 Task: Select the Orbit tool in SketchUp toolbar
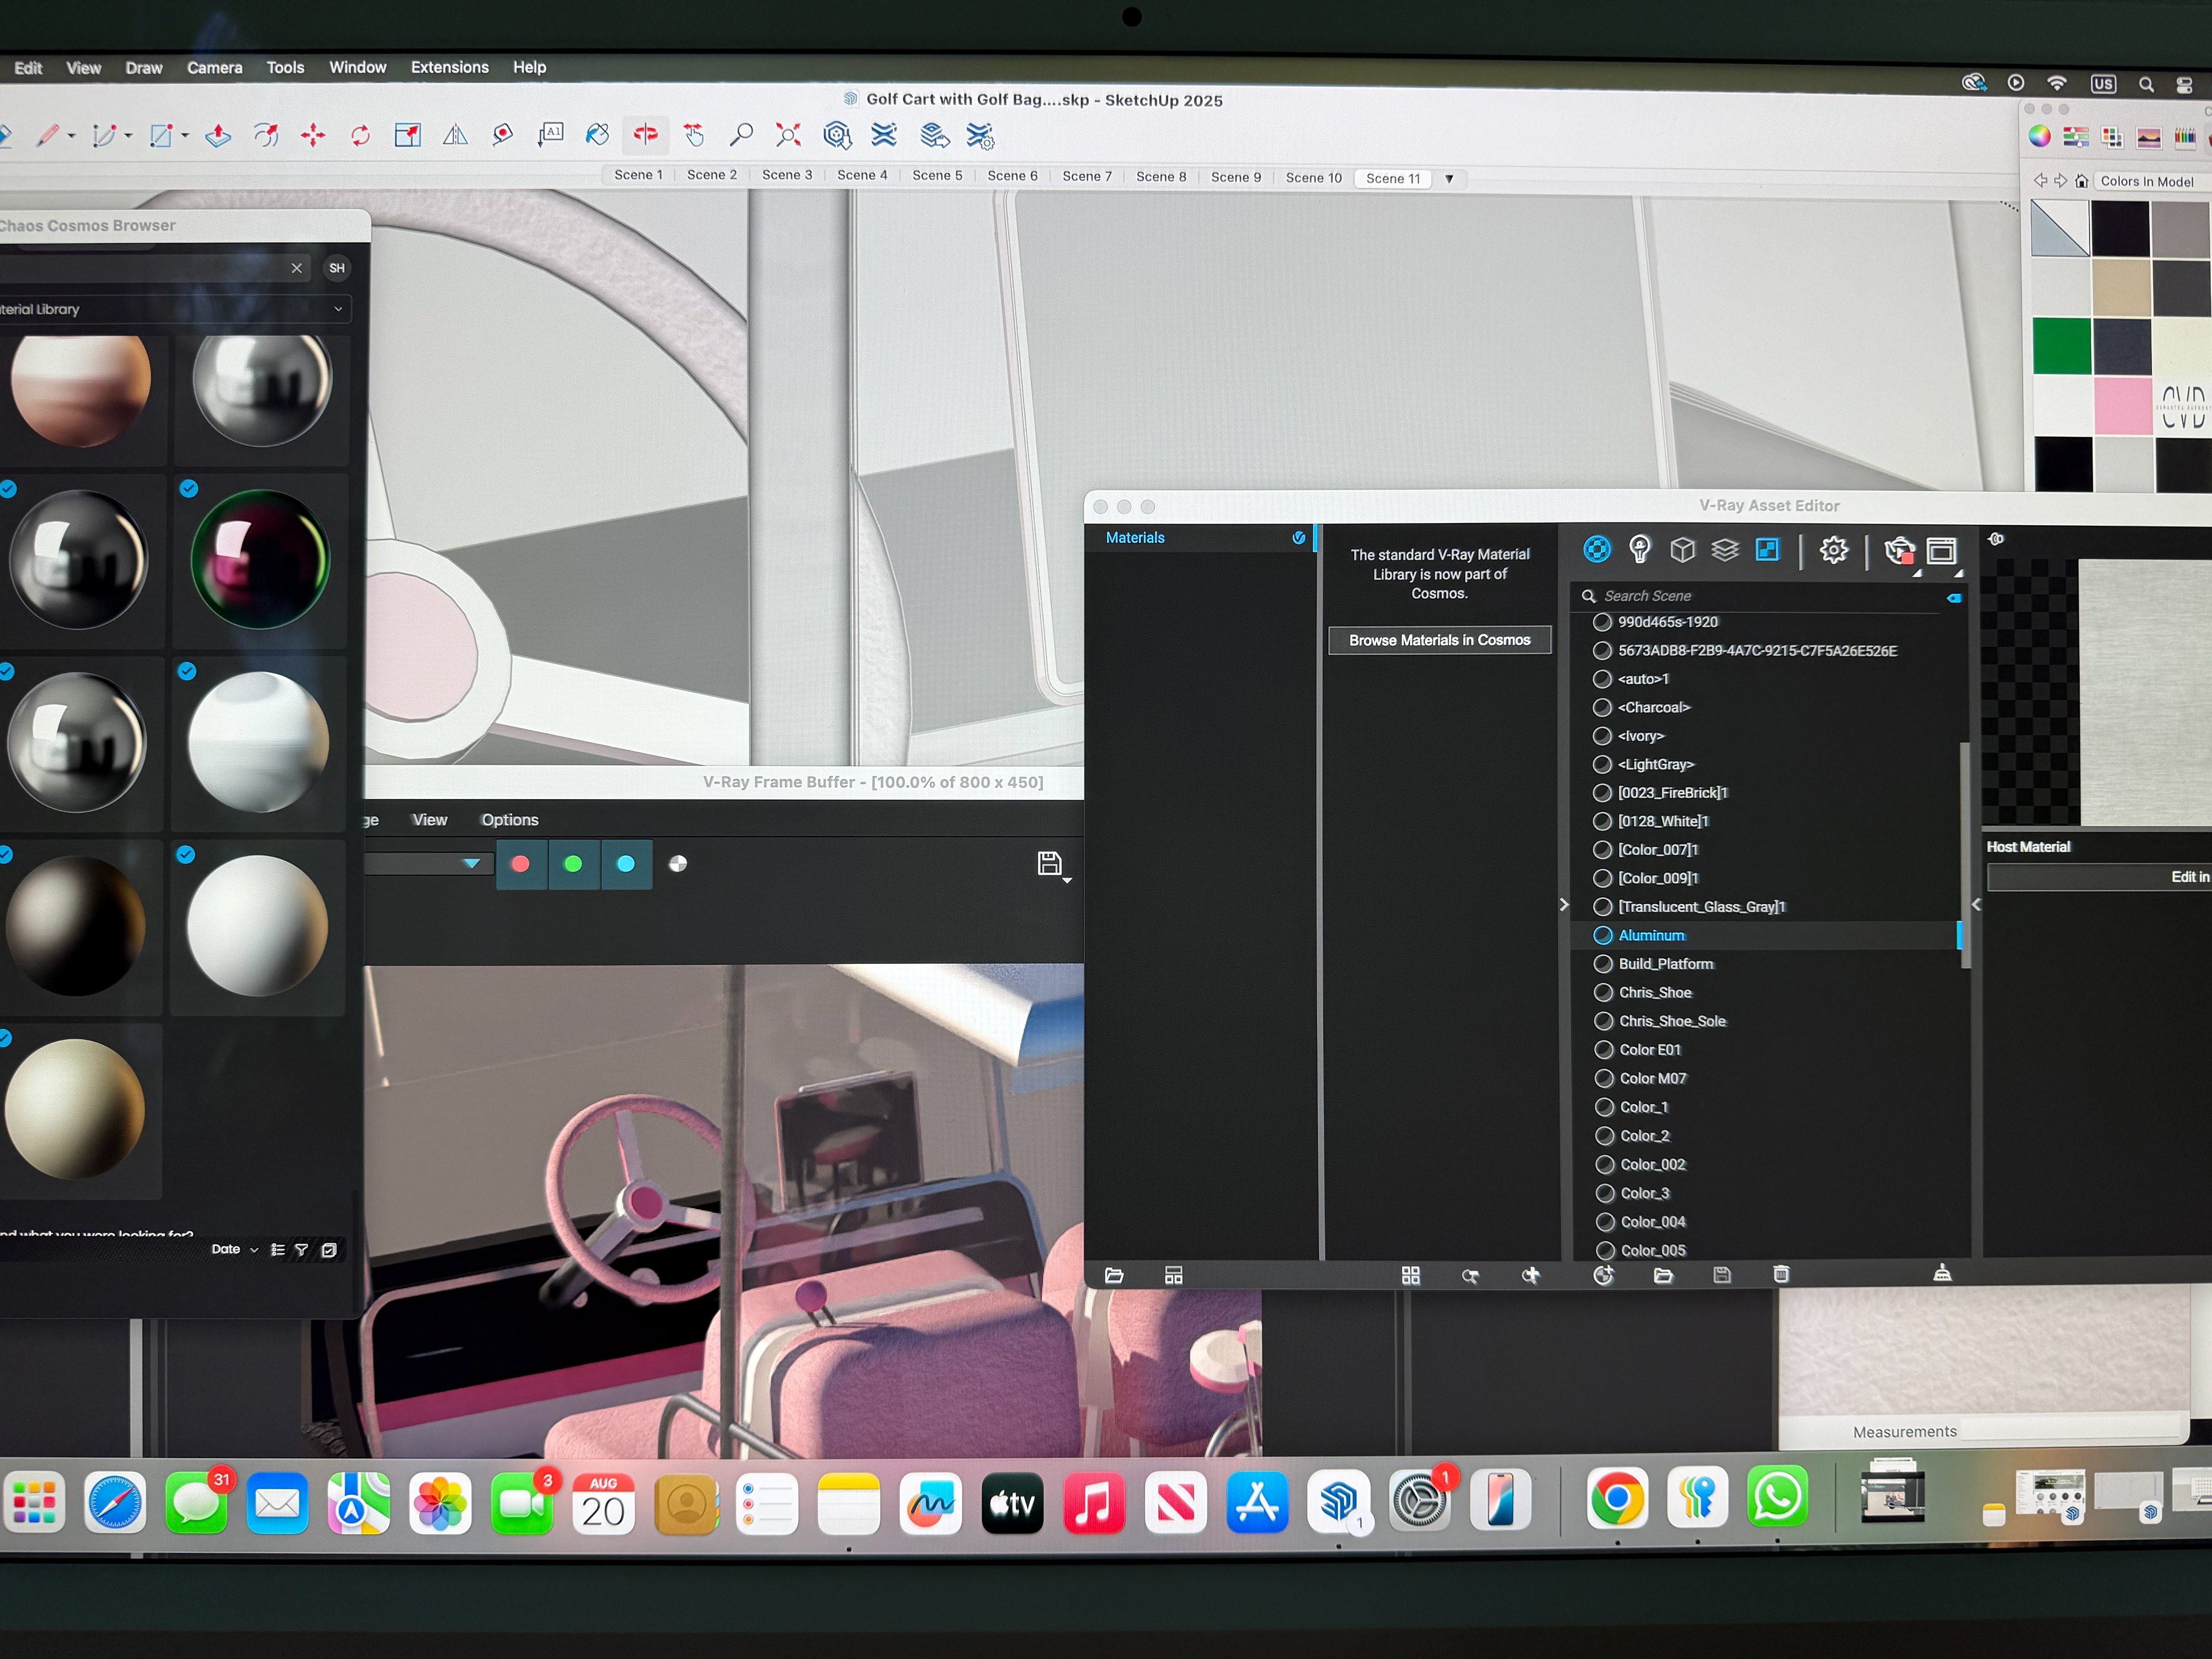(x=646, y=134)
